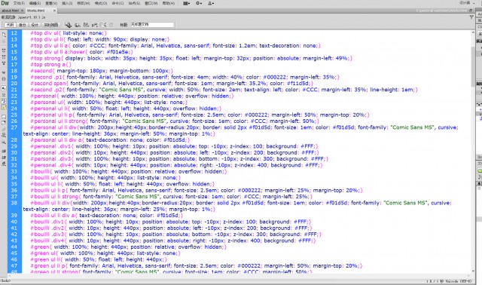Indent code with coding toolbar icon
The image size is (482, 285).
[4, 151]
